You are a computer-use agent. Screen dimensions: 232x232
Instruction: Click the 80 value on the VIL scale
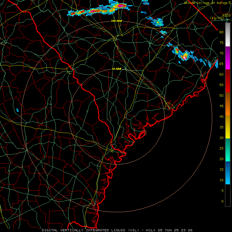click(x=221, y=32)
